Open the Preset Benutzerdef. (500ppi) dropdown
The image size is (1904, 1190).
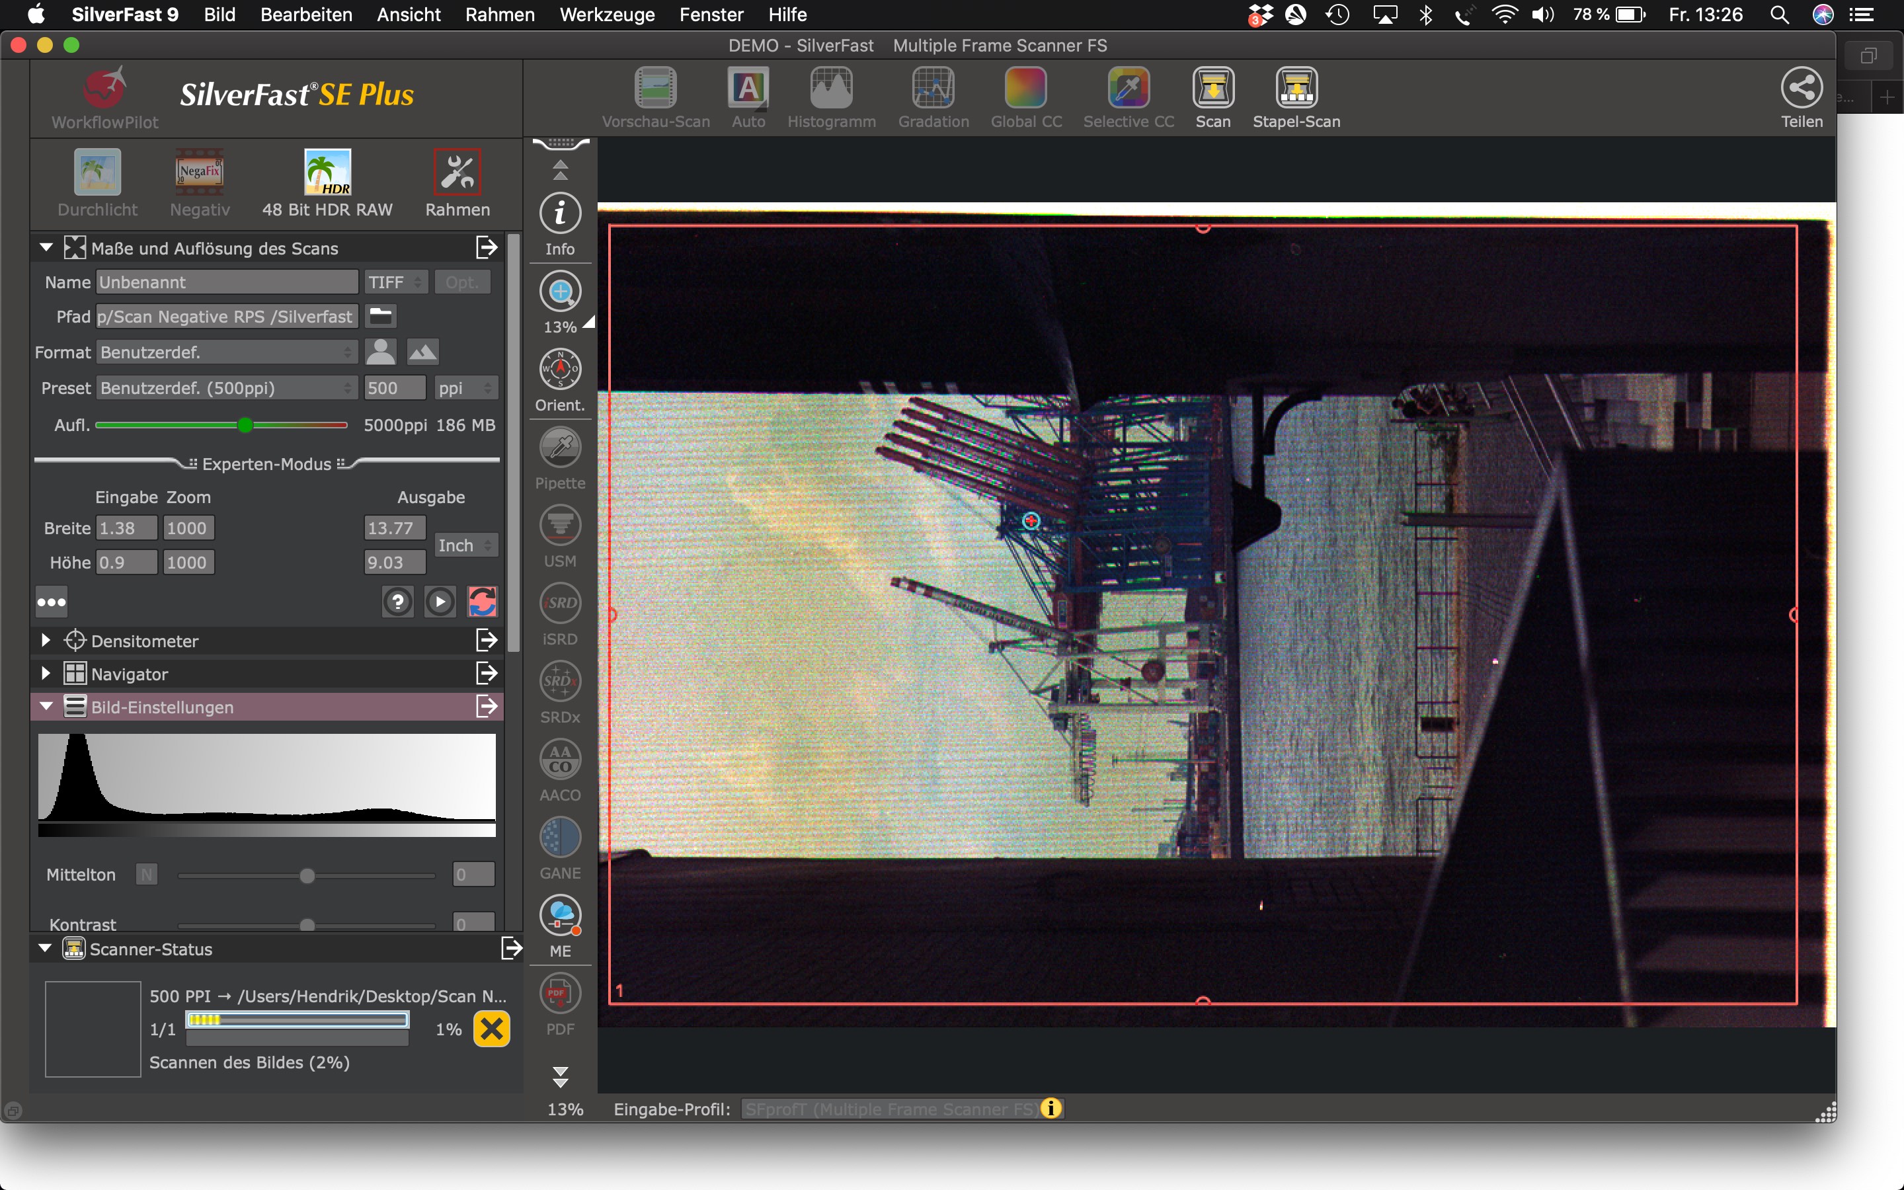pyautogui.click(x=227, y=387)
